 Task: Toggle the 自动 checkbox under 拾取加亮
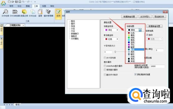pos(147,35)
